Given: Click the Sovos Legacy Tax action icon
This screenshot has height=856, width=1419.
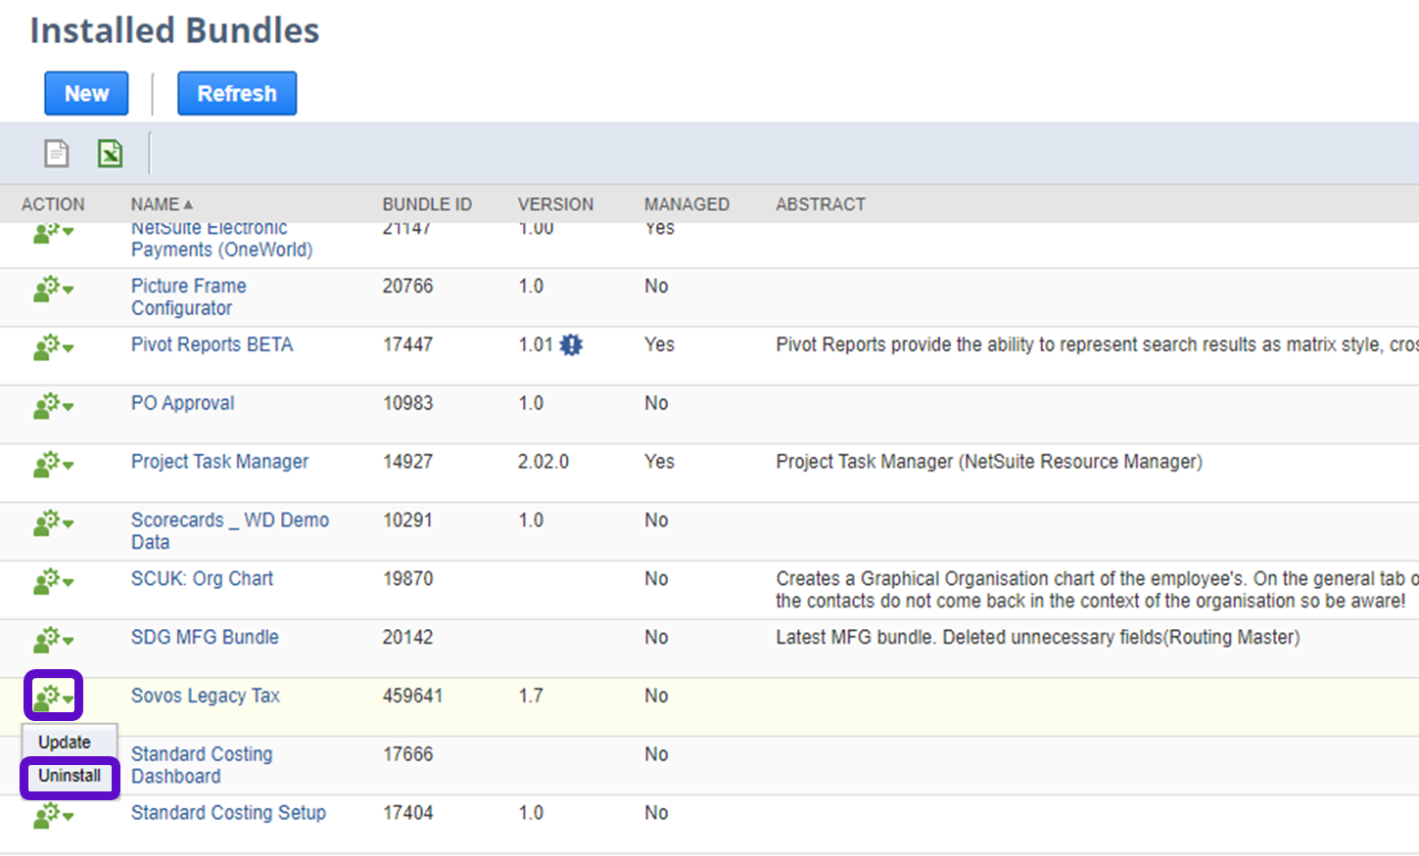Looking at the screenshot, I should [x=53, y=697].
